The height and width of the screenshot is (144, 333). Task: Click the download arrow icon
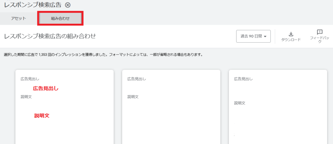tap(291, 34)
